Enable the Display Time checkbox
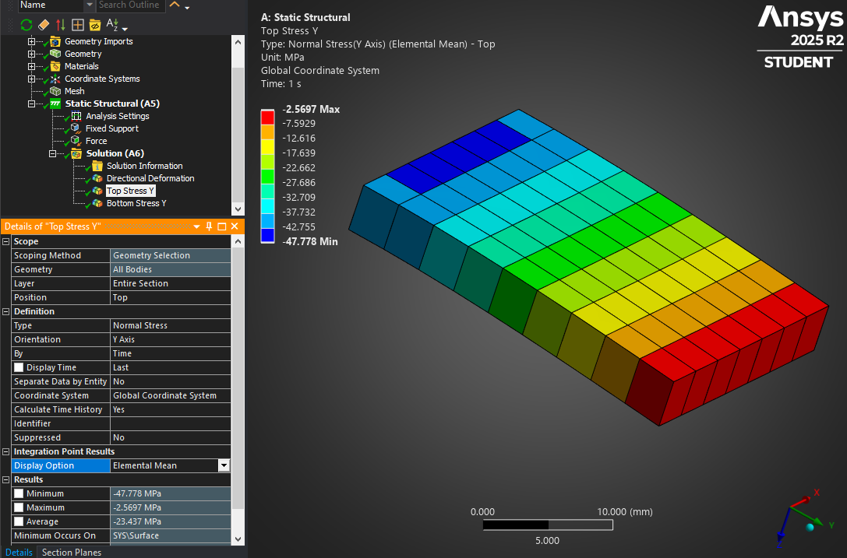Screen dimensions: 847x558 click(19, 367)
